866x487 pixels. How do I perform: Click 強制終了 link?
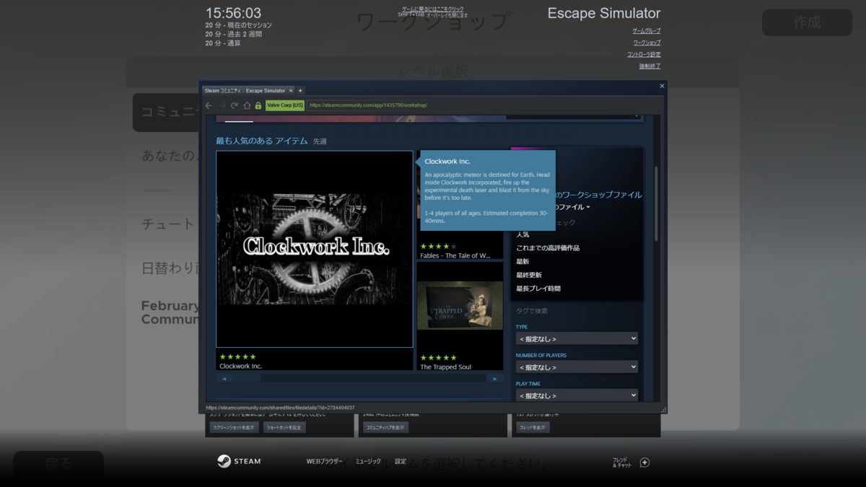pyautogui.click(x=649, y=66)
